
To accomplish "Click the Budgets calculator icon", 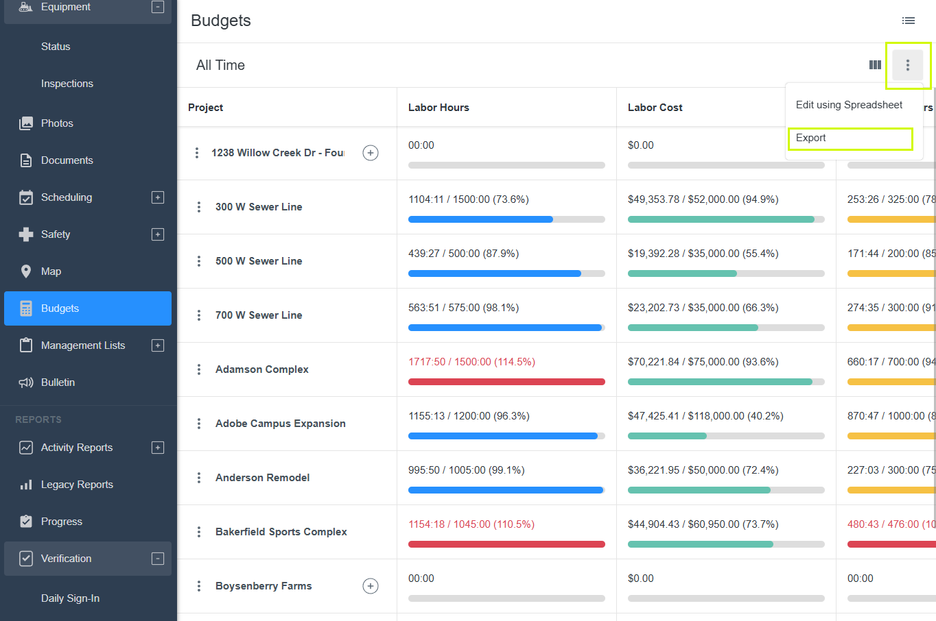I will pyautogui.click(x=26, y=308).
